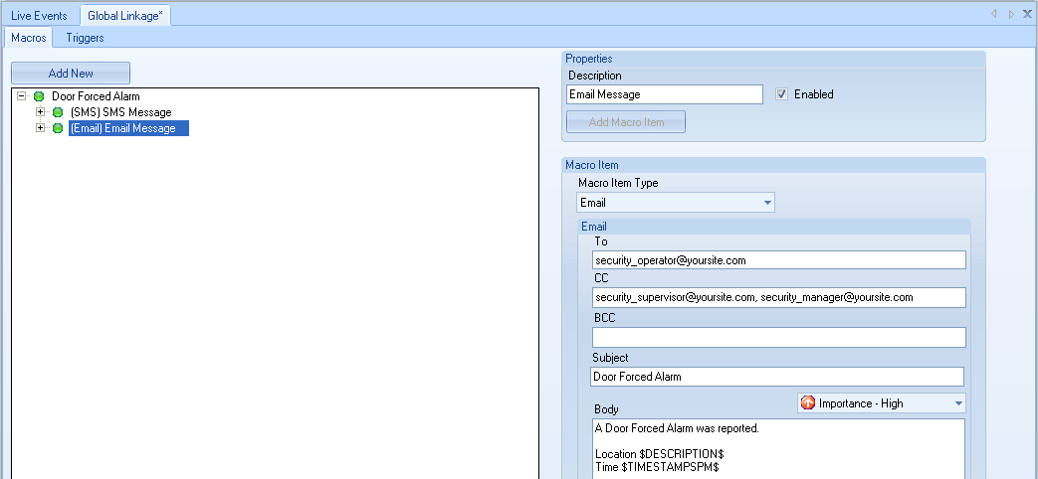The width and height of the screenshot is (1038, 479).
Task: Select the Macros tab
Action: 29,38
